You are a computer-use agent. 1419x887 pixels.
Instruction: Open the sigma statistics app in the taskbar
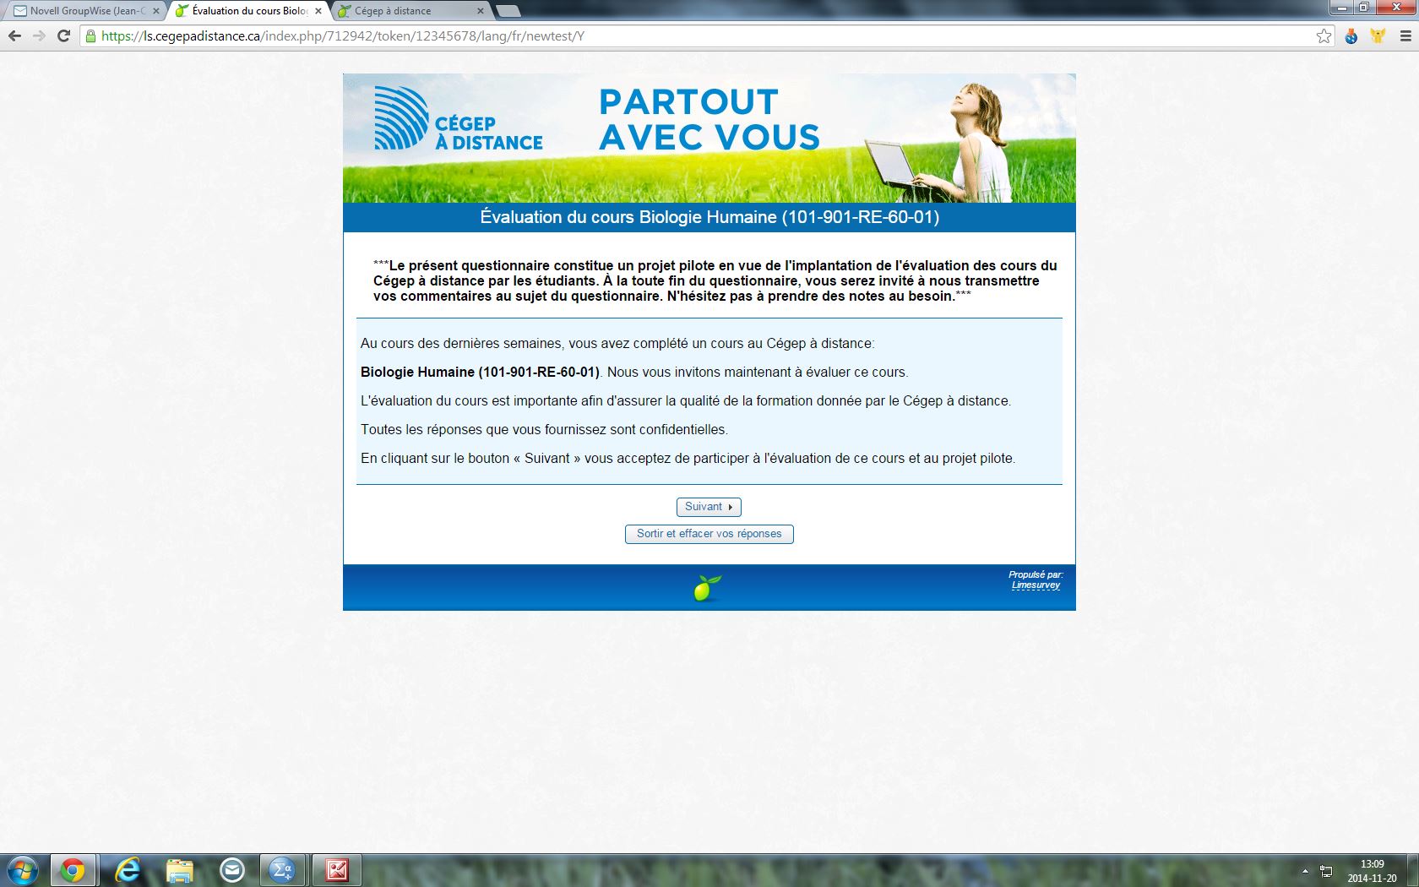282,870
